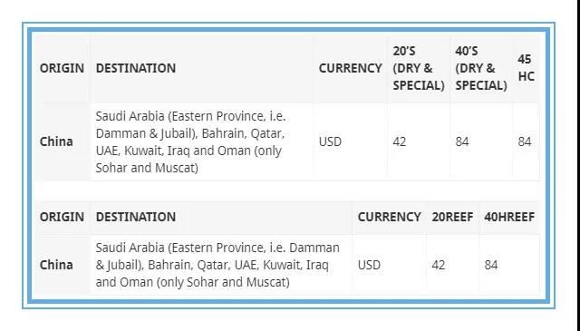Click the 42 value under 20REEF

439,265
